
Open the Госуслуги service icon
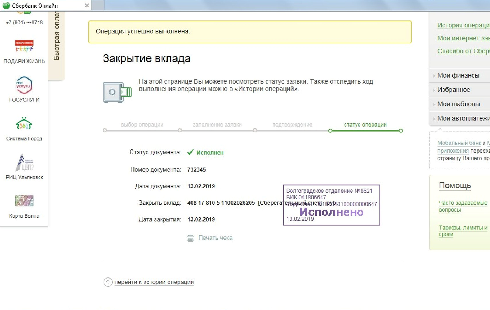click(24, 85)
